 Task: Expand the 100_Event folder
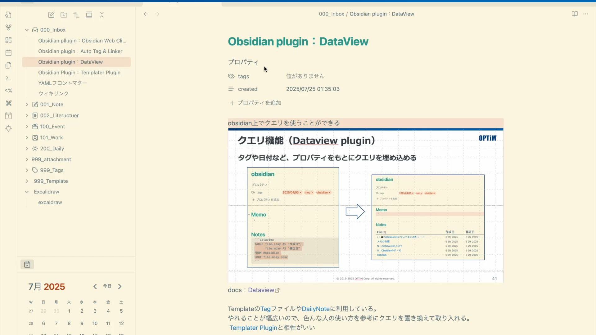[27, 127]
